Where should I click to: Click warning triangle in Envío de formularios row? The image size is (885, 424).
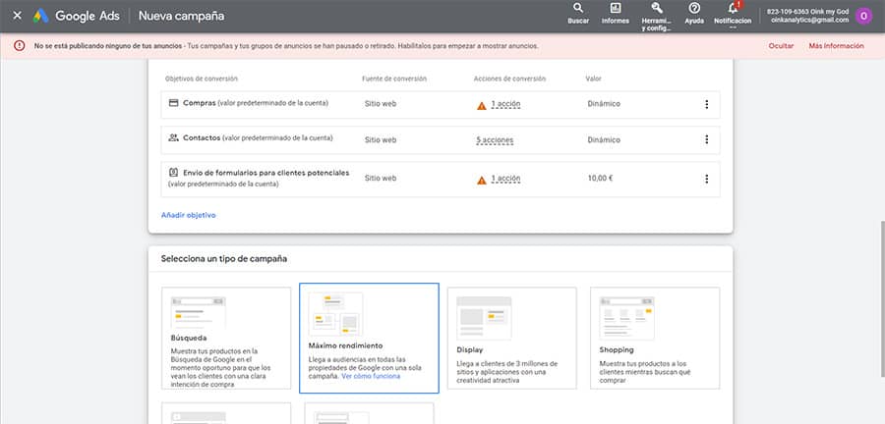point(482,181)
